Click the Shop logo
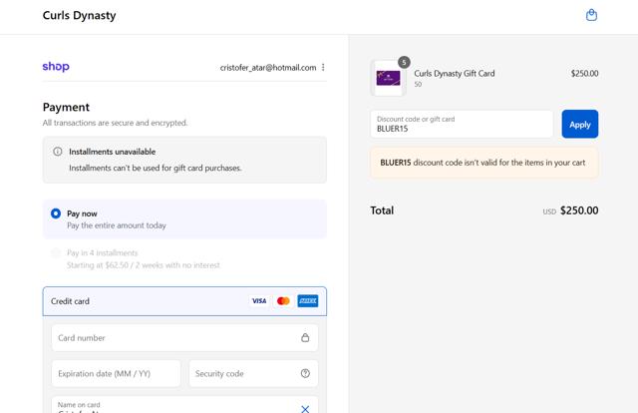The height and width of the screenshot is (413, 638). [x=56, y=66]
